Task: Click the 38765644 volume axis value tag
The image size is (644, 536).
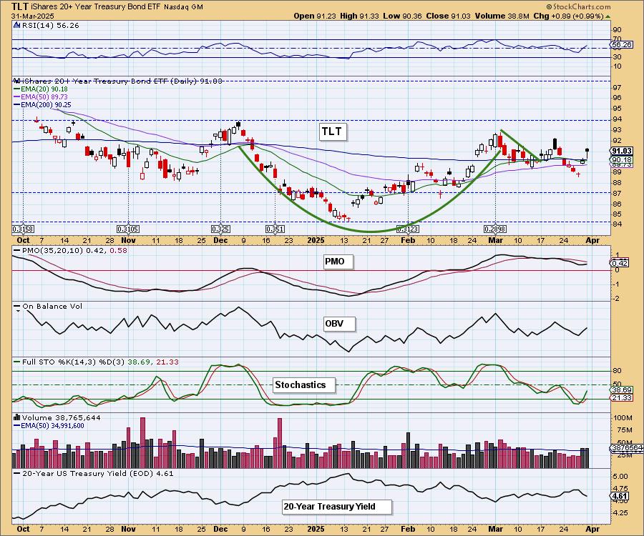Action: click(x=627, y=448)
